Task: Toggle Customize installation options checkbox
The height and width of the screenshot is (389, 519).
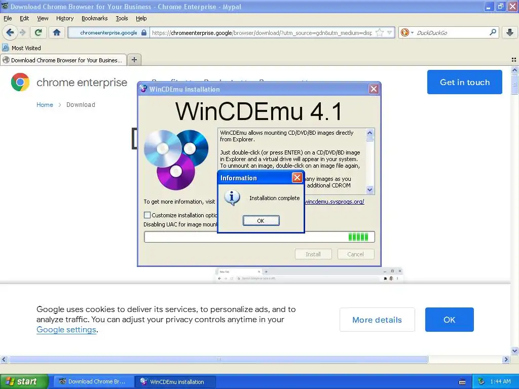Action: coord(147,215)
